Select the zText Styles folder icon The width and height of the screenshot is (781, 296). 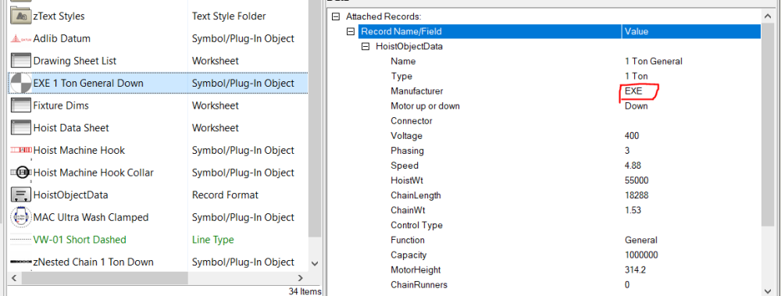21,16
